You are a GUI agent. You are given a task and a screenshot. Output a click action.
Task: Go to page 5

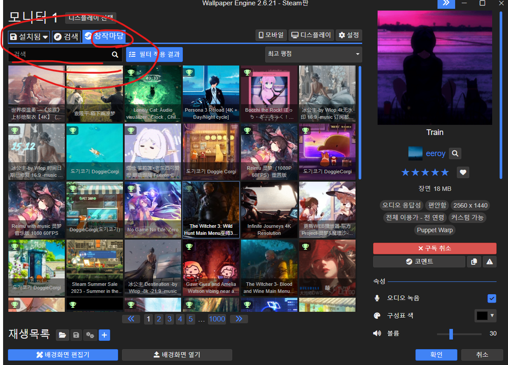pos(190,319)
